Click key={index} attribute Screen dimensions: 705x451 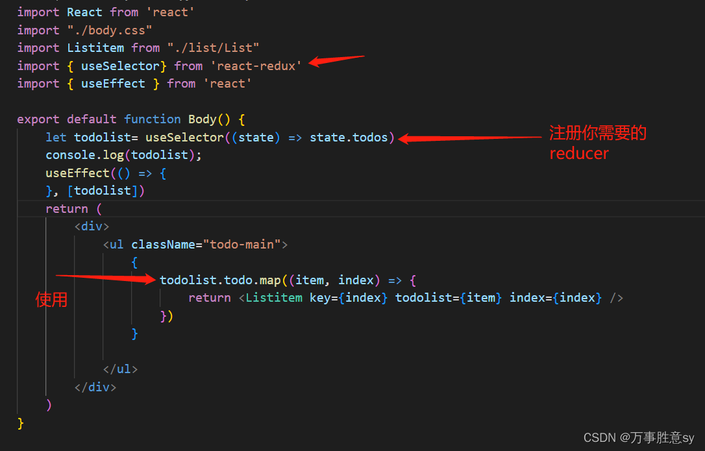(349, 298)
